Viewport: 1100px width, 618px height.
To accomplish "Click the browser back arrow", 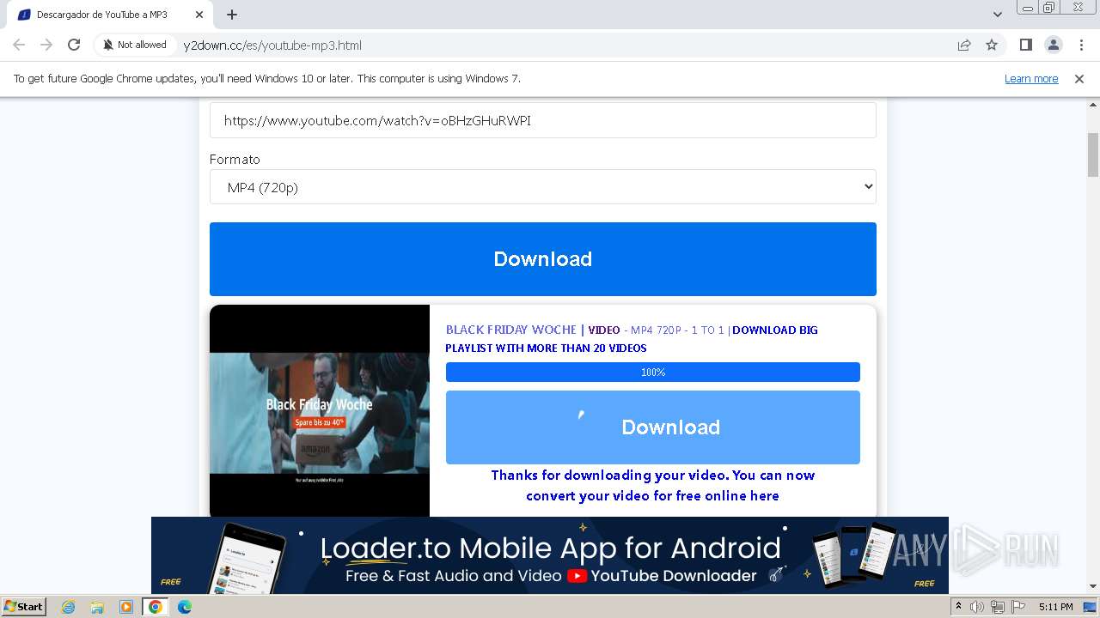I will tap(19, 45).
